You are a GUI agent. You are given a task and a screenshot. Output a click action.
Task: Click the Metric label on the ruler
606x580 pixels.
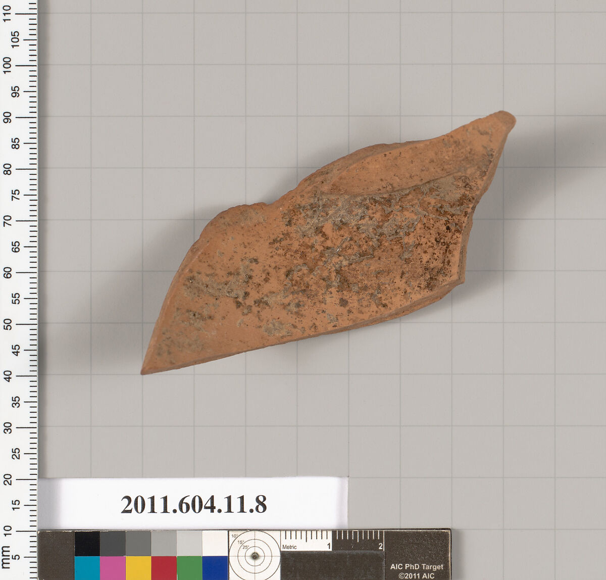[x=289, y=547]
